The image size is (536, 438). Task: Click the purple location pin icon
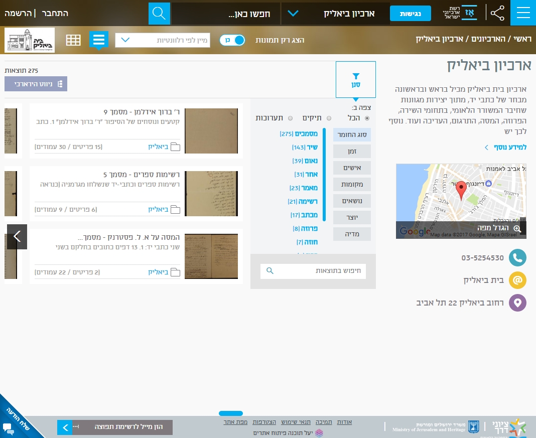(x=517, y=303)
